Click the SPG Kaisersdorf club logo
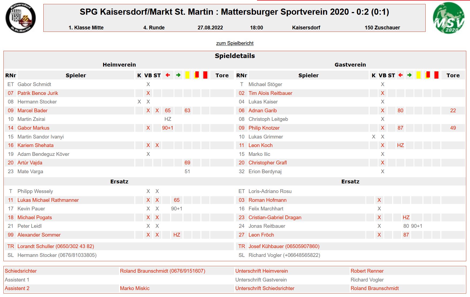470x297 pixels. pyautogui.click(x=21, y=18)
